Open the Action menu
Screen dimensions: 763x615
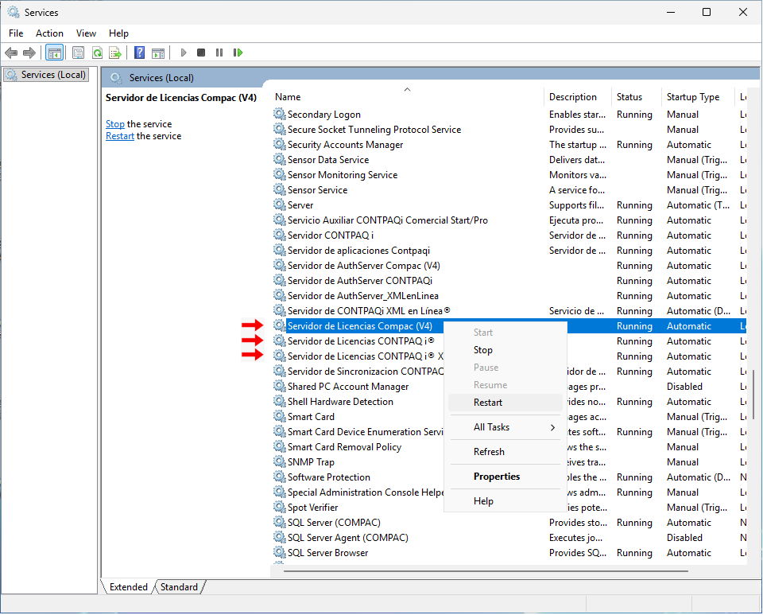[x=49, y=33]
